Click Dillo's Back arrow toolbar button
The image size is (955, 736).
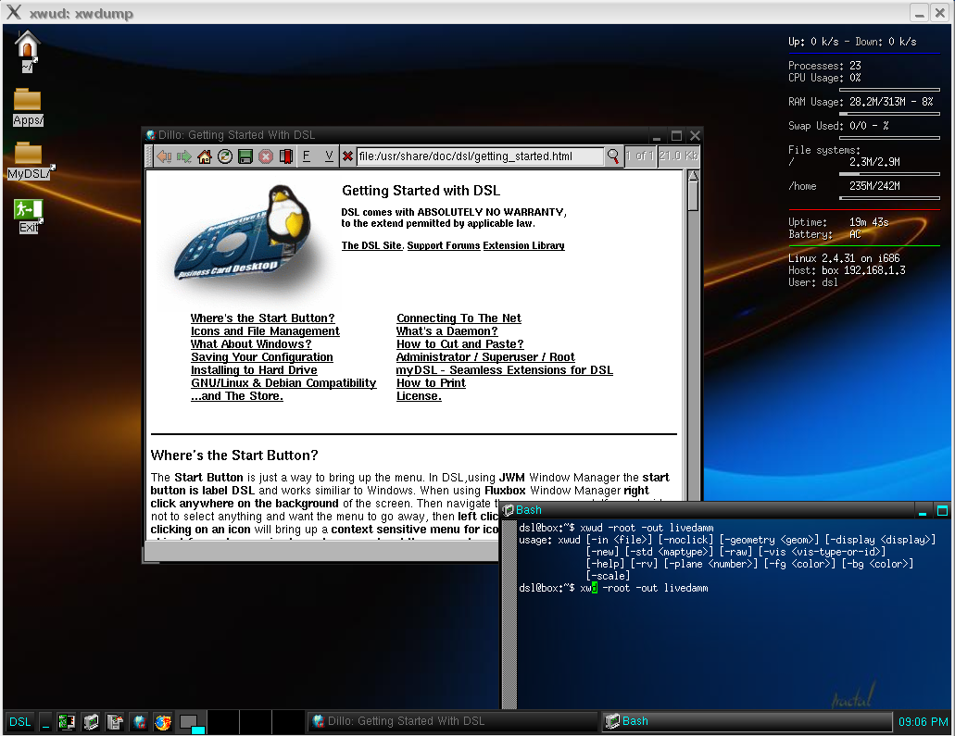pyautogui.click(x=164, y=156)
